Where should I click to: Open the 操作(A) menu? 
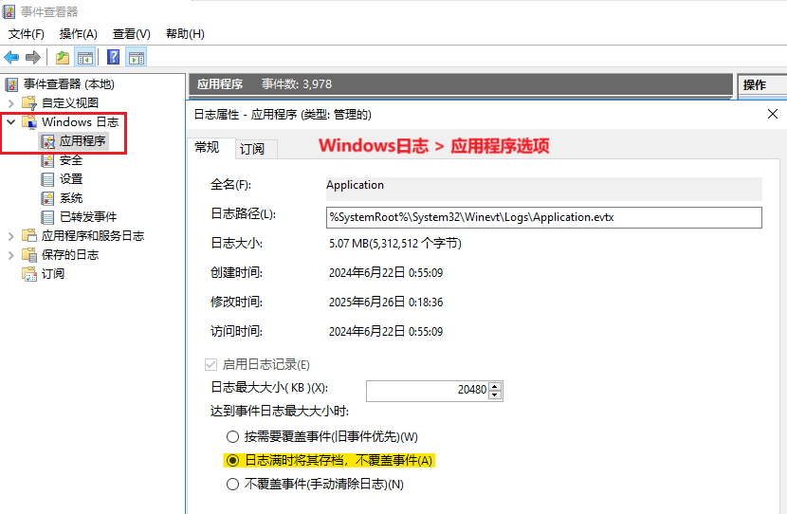79,34
